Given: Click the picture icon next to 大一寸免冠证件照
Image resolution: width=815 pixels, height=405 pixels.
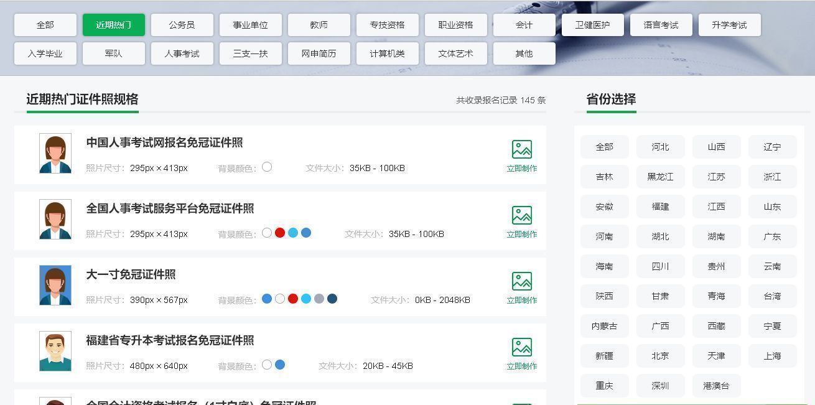Looking at the screenshot, I should [521, 281].
